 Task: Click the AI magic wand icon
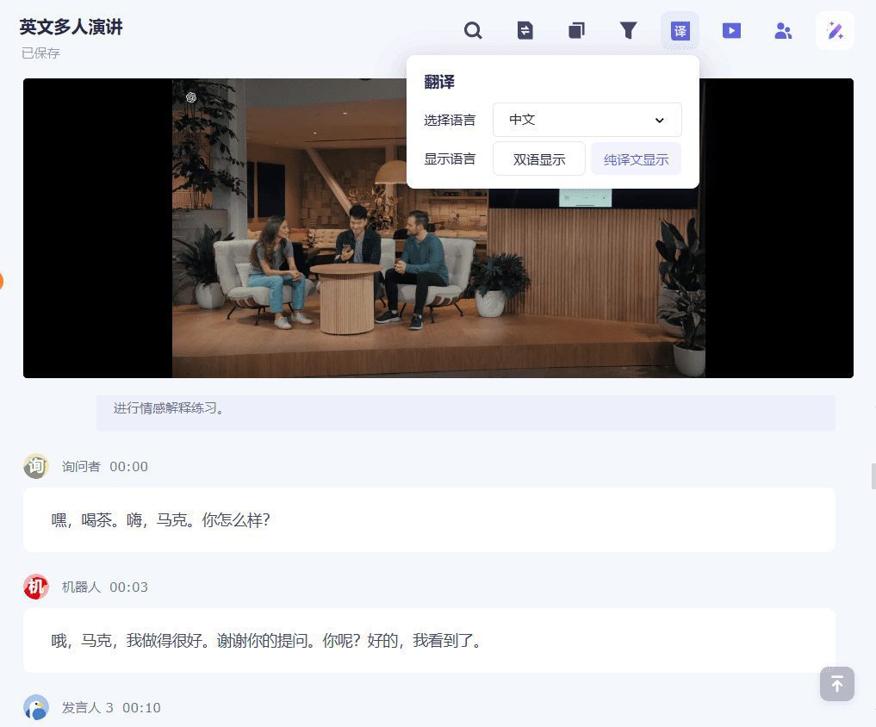[836, 31]
